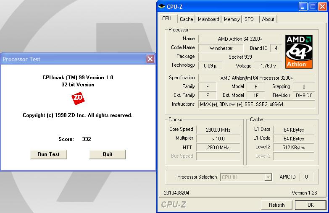
Task: Click the Brand ID value 4
Action: pyautogui.click(x=276, y=48)
